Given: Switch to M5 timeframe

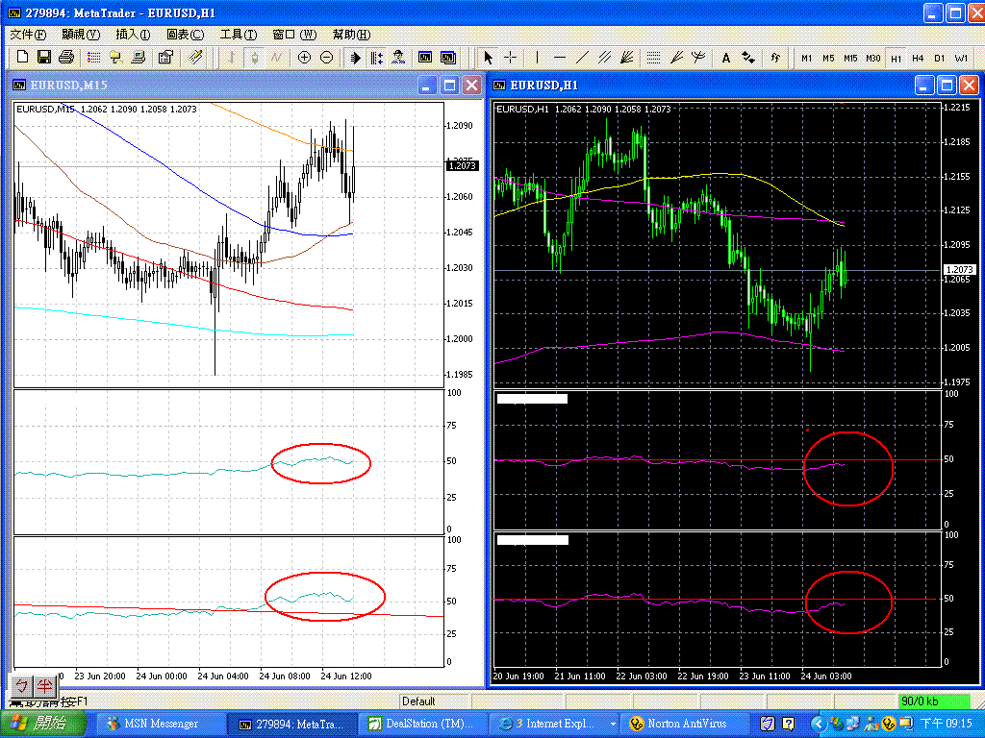Looking at the screenshot, I should point(828,58).
